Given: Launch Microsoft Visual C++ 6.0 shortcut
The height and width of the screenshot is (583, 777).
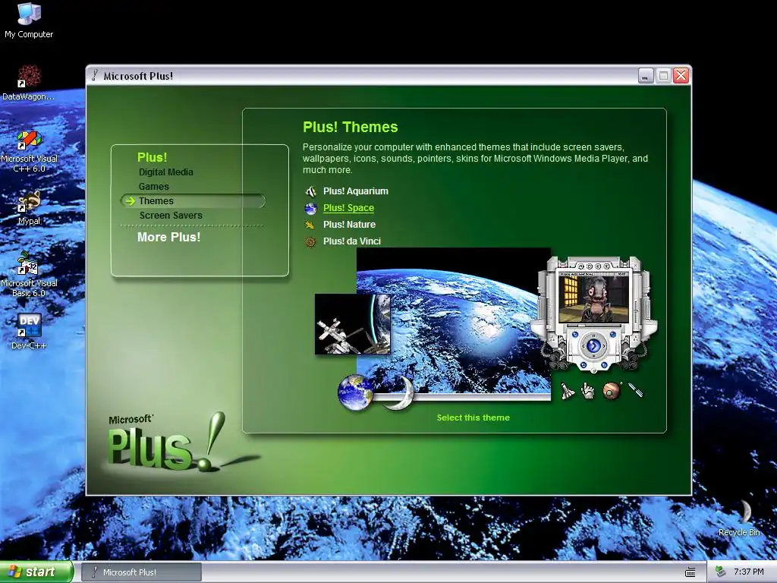Looking at the screenshot, I should tap(29, 151).
